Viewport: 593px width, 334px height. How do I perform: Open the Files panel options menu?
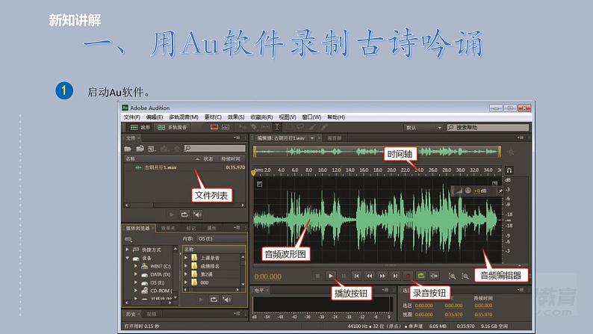tap(238, 138)
